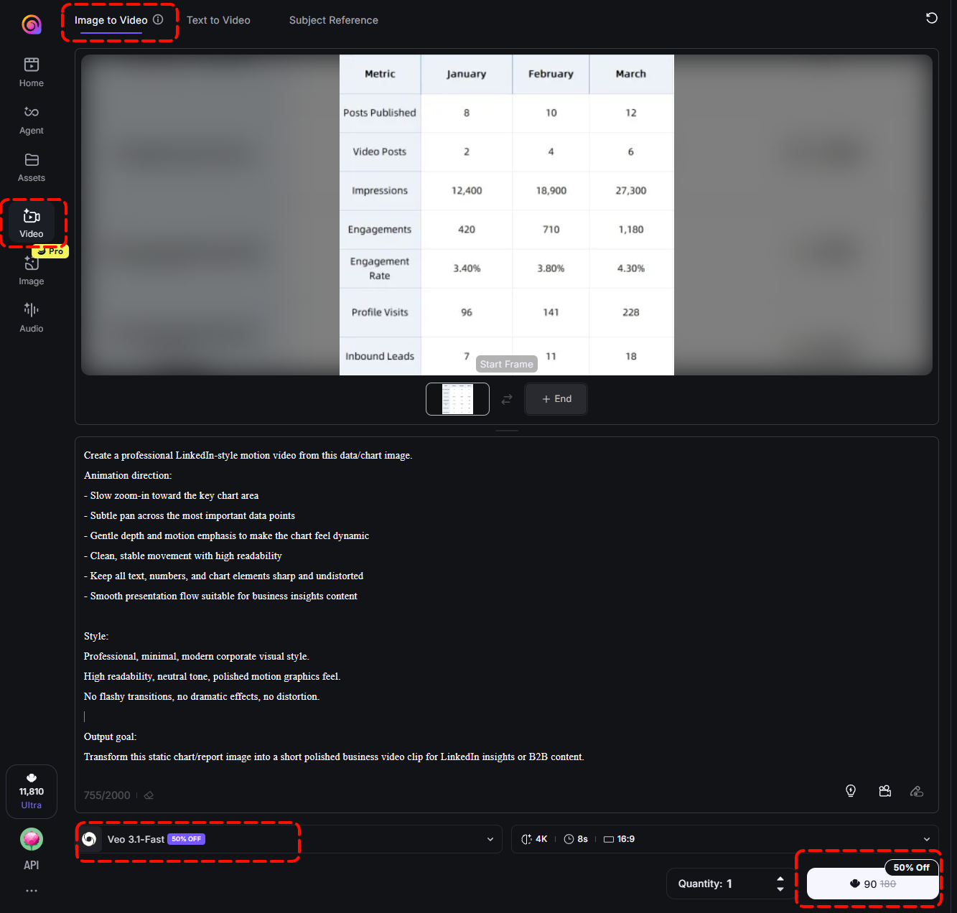Viewport: 957px width, 913px height.
Task: Open the Subject Reference tab
Action: 333,20
